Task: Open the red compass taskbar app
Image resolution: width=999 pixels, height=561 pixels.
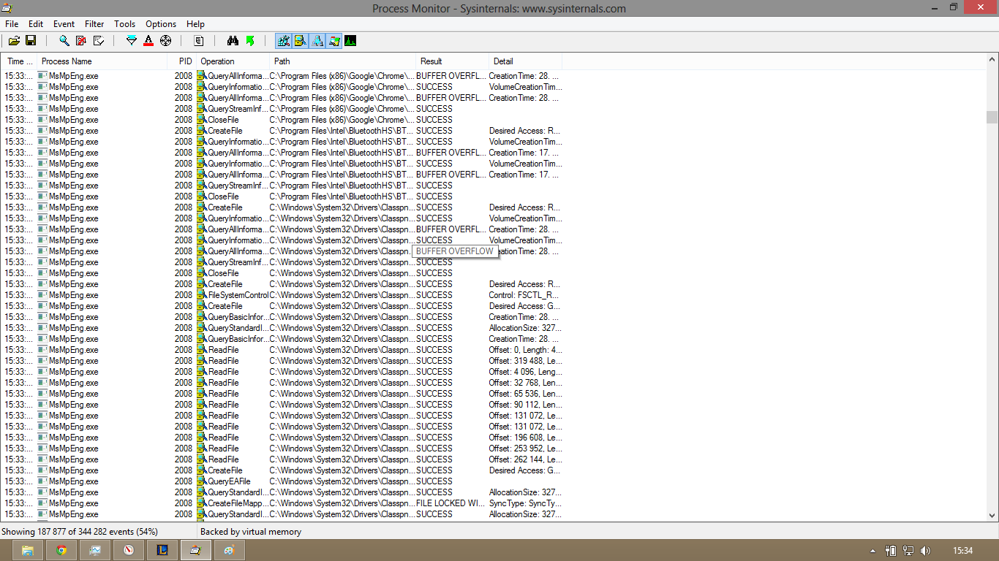Action: click(x=129, y=550)
